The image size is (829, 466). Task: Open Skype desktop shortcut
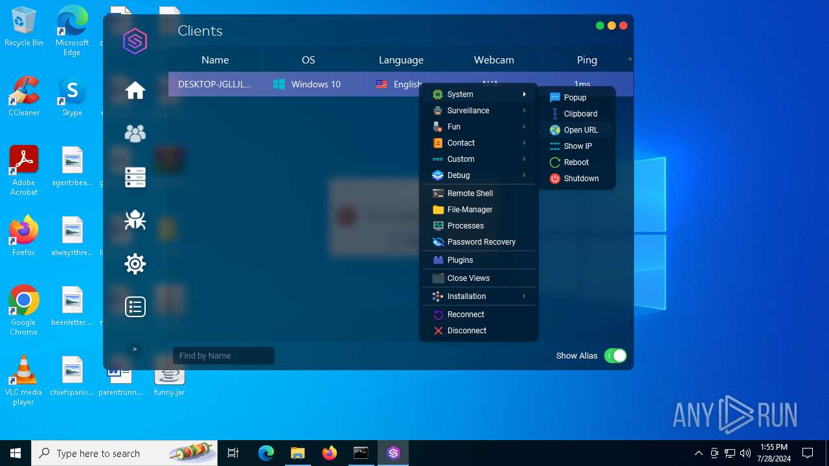72,96
